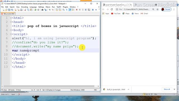Expand hidden toolbar items double-chevron in Notepad++
Viewport: 179px width, 101px height.
tap(99, 10)
